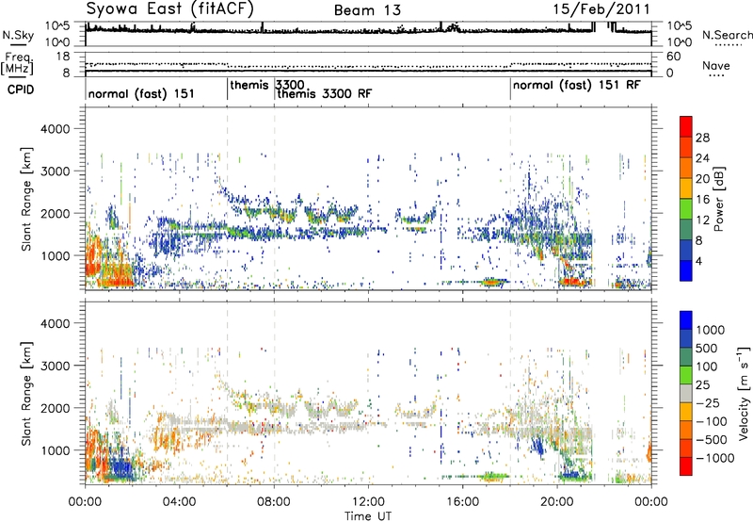The height and width of the screenshot is (522, 753).
Task: Click the '18' frequency axis tick
Action: click(x=63, y=57)
